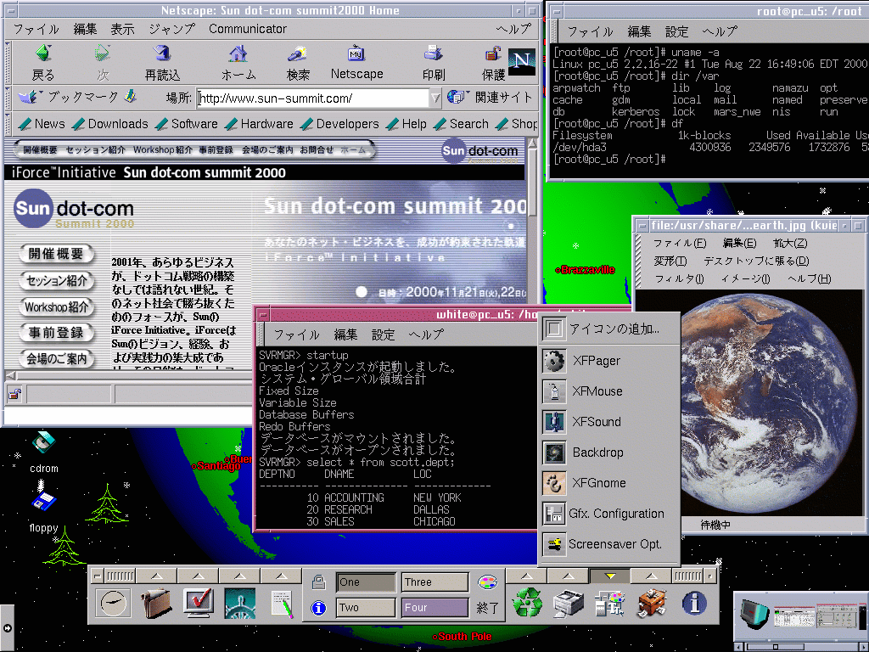Click the monitor with red checkmark panel icon
869x652 pixels.
(x=198, y=603)
